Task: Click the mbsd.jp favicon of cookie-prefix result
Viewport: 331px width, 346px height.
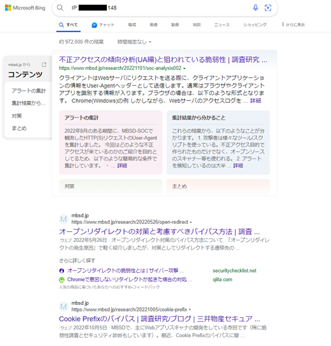Action: tap(63, 307)
